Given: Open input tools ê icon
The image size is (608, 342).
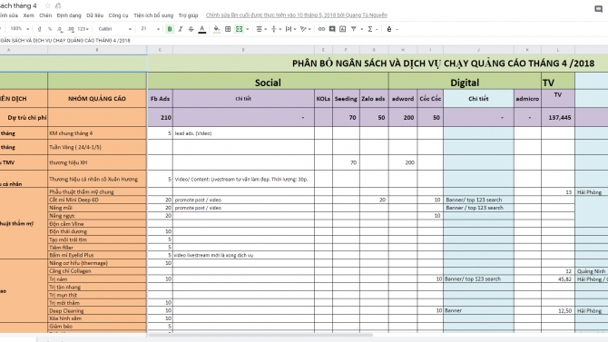Looking at the screenshot, I should [x=389, y=29].
